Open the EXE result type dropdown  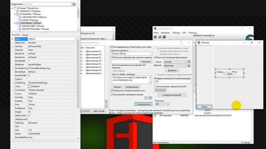pyautogui.click(x=168, y=104)
